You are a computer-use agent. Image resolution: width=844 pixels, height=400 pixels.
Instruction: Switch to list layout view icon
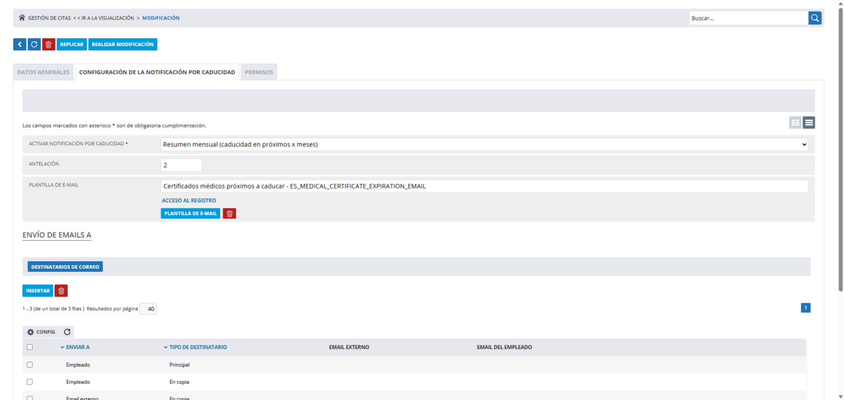coord(809,122)
